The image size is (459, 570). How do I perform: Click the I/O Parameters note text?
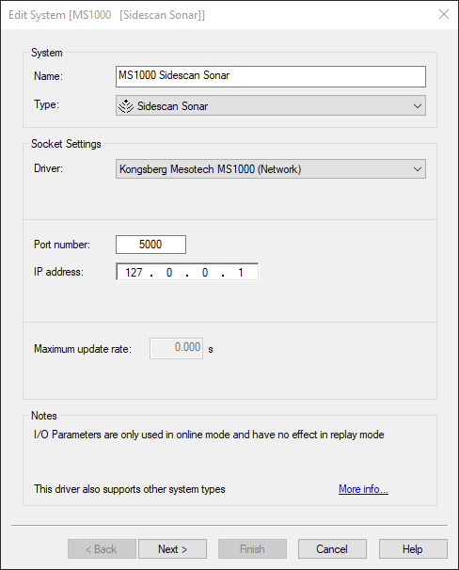coord(209,435)
